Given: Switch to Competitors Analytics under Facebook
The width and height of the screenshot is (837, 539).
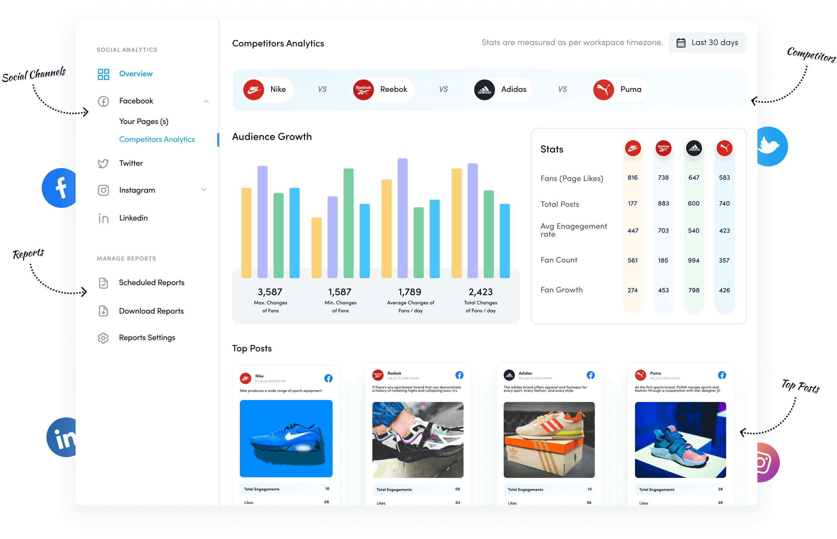Looking at the screenshot, I should pyautogui.click(x=157, y=139).
